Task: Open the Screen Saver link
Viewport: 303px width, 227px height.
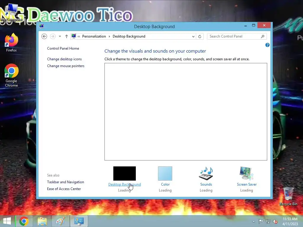Action: point(247,184)
